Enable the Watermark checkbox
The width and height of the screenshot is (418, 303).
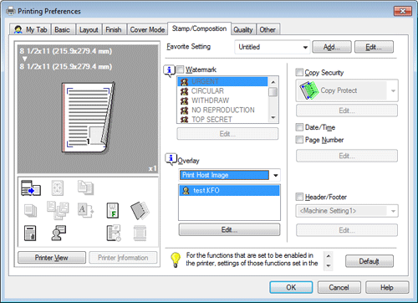[181, 69]
